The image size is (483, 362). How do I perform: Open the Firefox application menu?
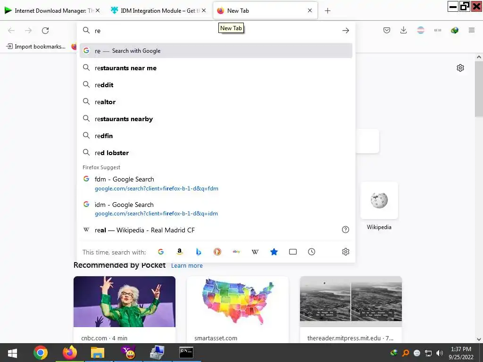click(x=471, y=30)
